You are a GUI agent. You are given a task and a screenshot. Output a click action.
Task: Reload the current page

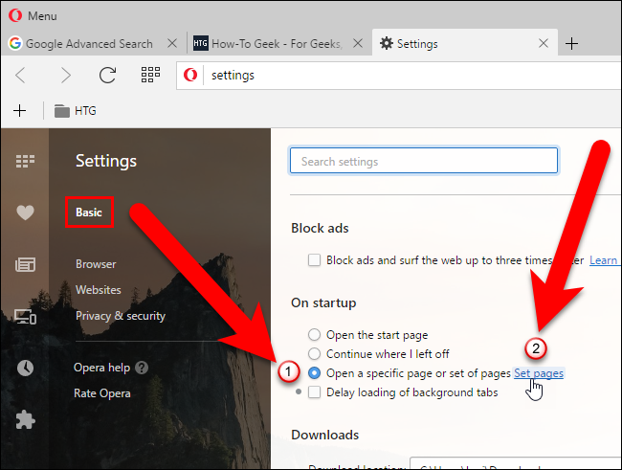[x=107, y=75]
